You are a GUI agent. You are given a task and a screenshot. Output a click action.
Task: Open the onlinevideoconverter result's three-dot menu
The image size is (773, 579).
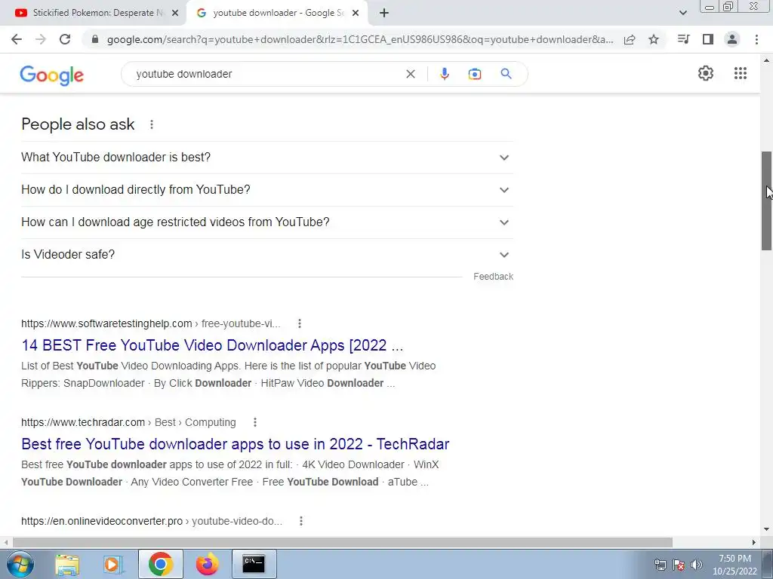pos(301,521)
